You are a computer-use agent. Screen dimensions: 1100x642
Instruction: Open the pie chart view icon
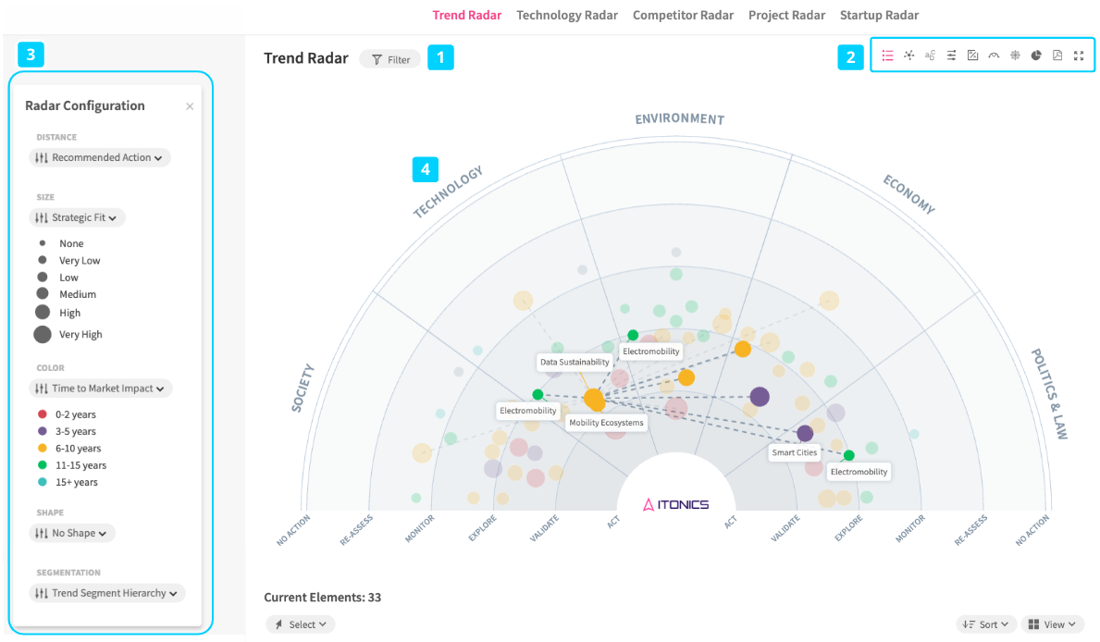click(1036, 56)
